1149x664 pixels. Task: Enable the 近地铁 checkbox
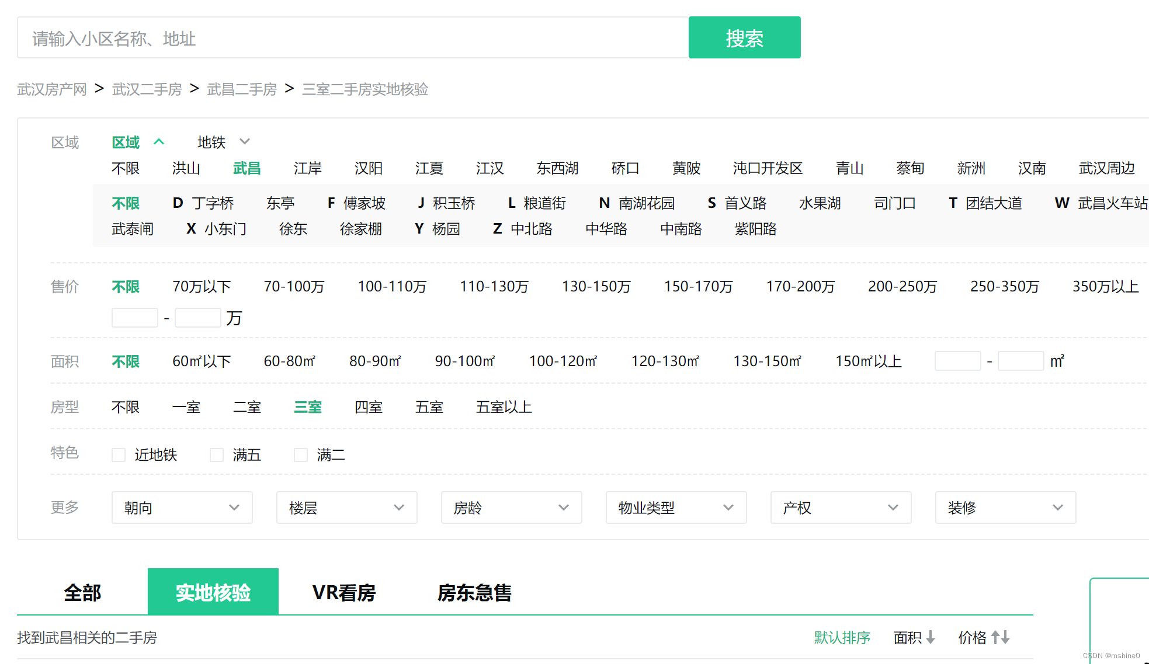coord(119,455)
